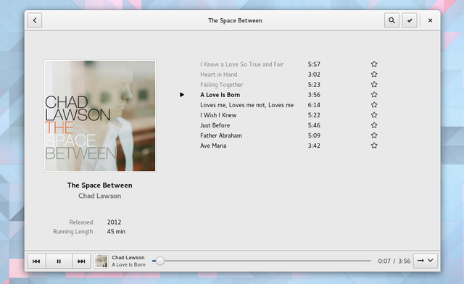Click the 0:07 / 3:56 time readout
Viewport: 464px width, 284px height.
click(x=394, y=261)
